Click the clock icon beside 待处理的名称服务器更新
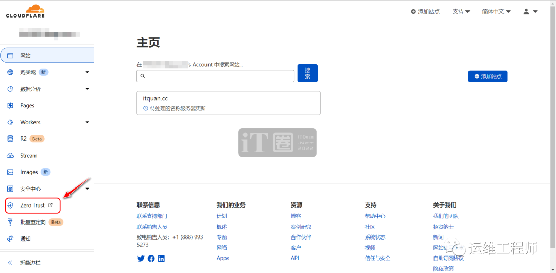The width and height of the screenshot is (556, 273). tap(145, 108)
